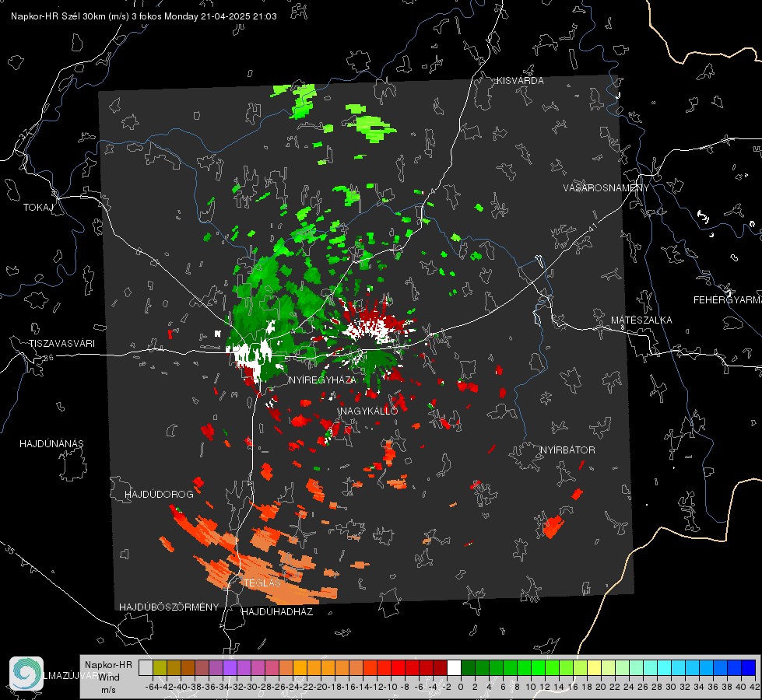Viewport: 762px width, 700px height.
Task: Click the NAGYKÁLLÓ town label
Action: click(x=369, y=411)
